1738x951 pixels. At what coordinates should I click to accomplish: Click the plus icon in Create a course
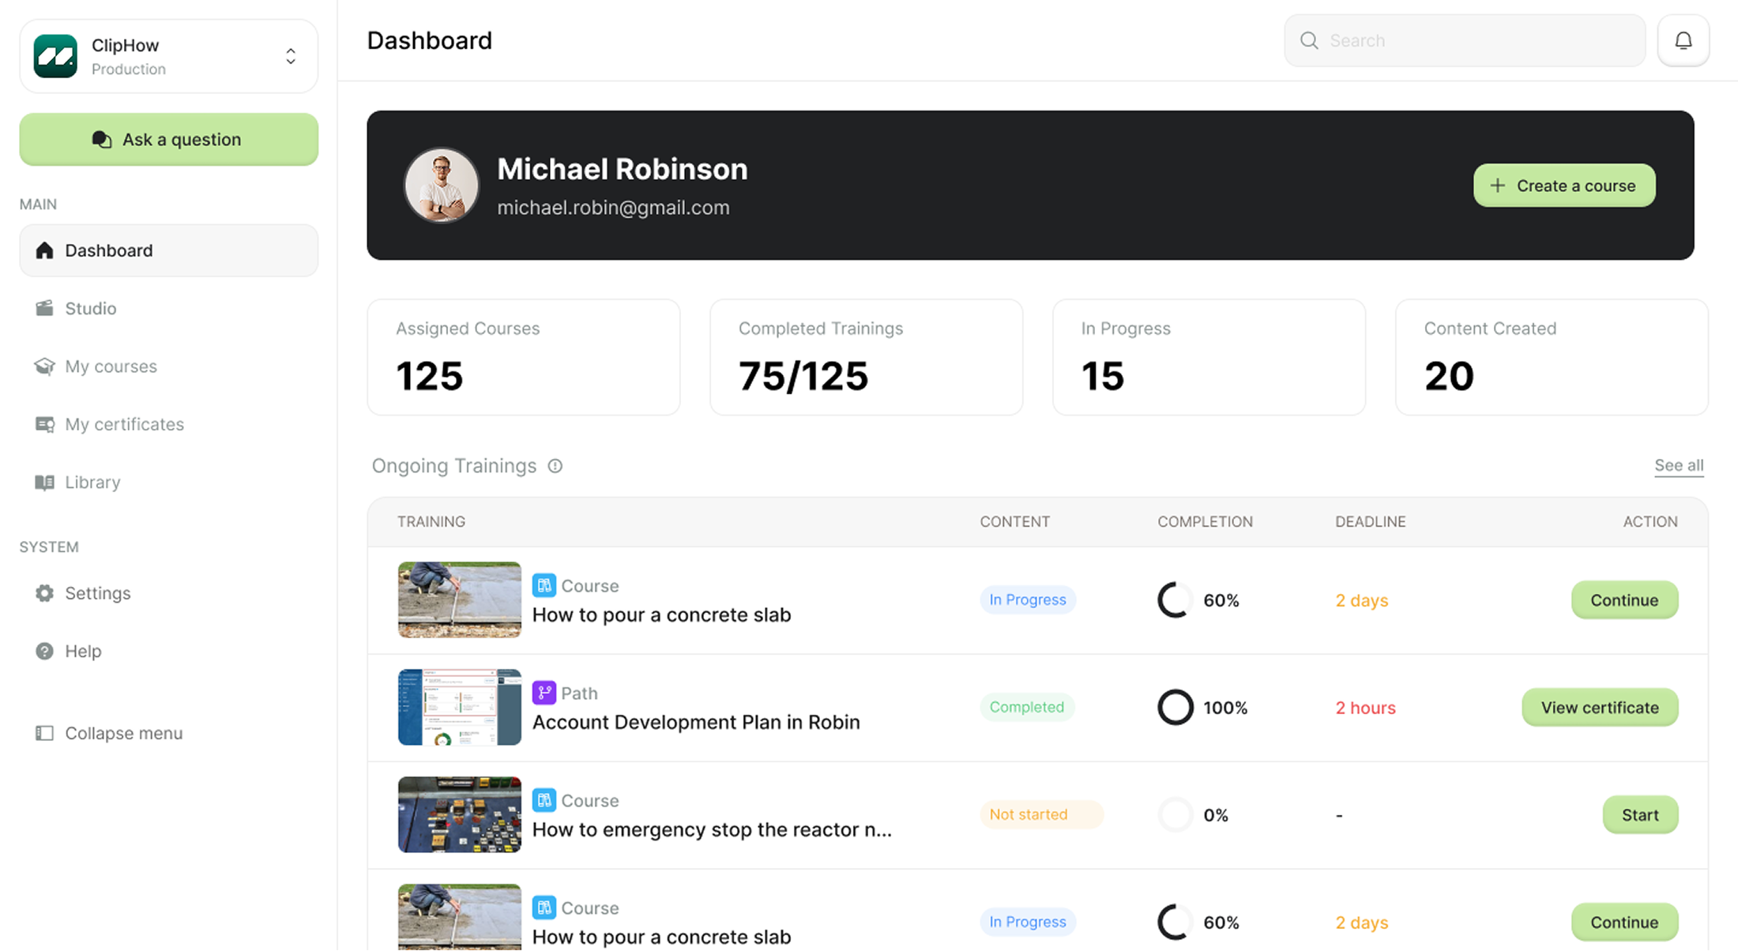[x=1497, y=186]
